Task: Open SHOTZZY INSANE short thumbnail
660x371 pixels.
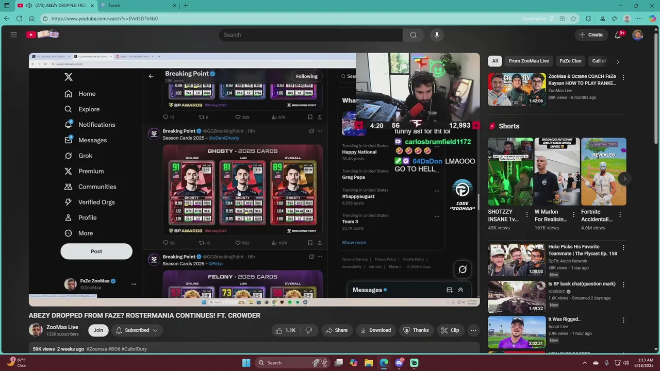Action: point(510,172)
